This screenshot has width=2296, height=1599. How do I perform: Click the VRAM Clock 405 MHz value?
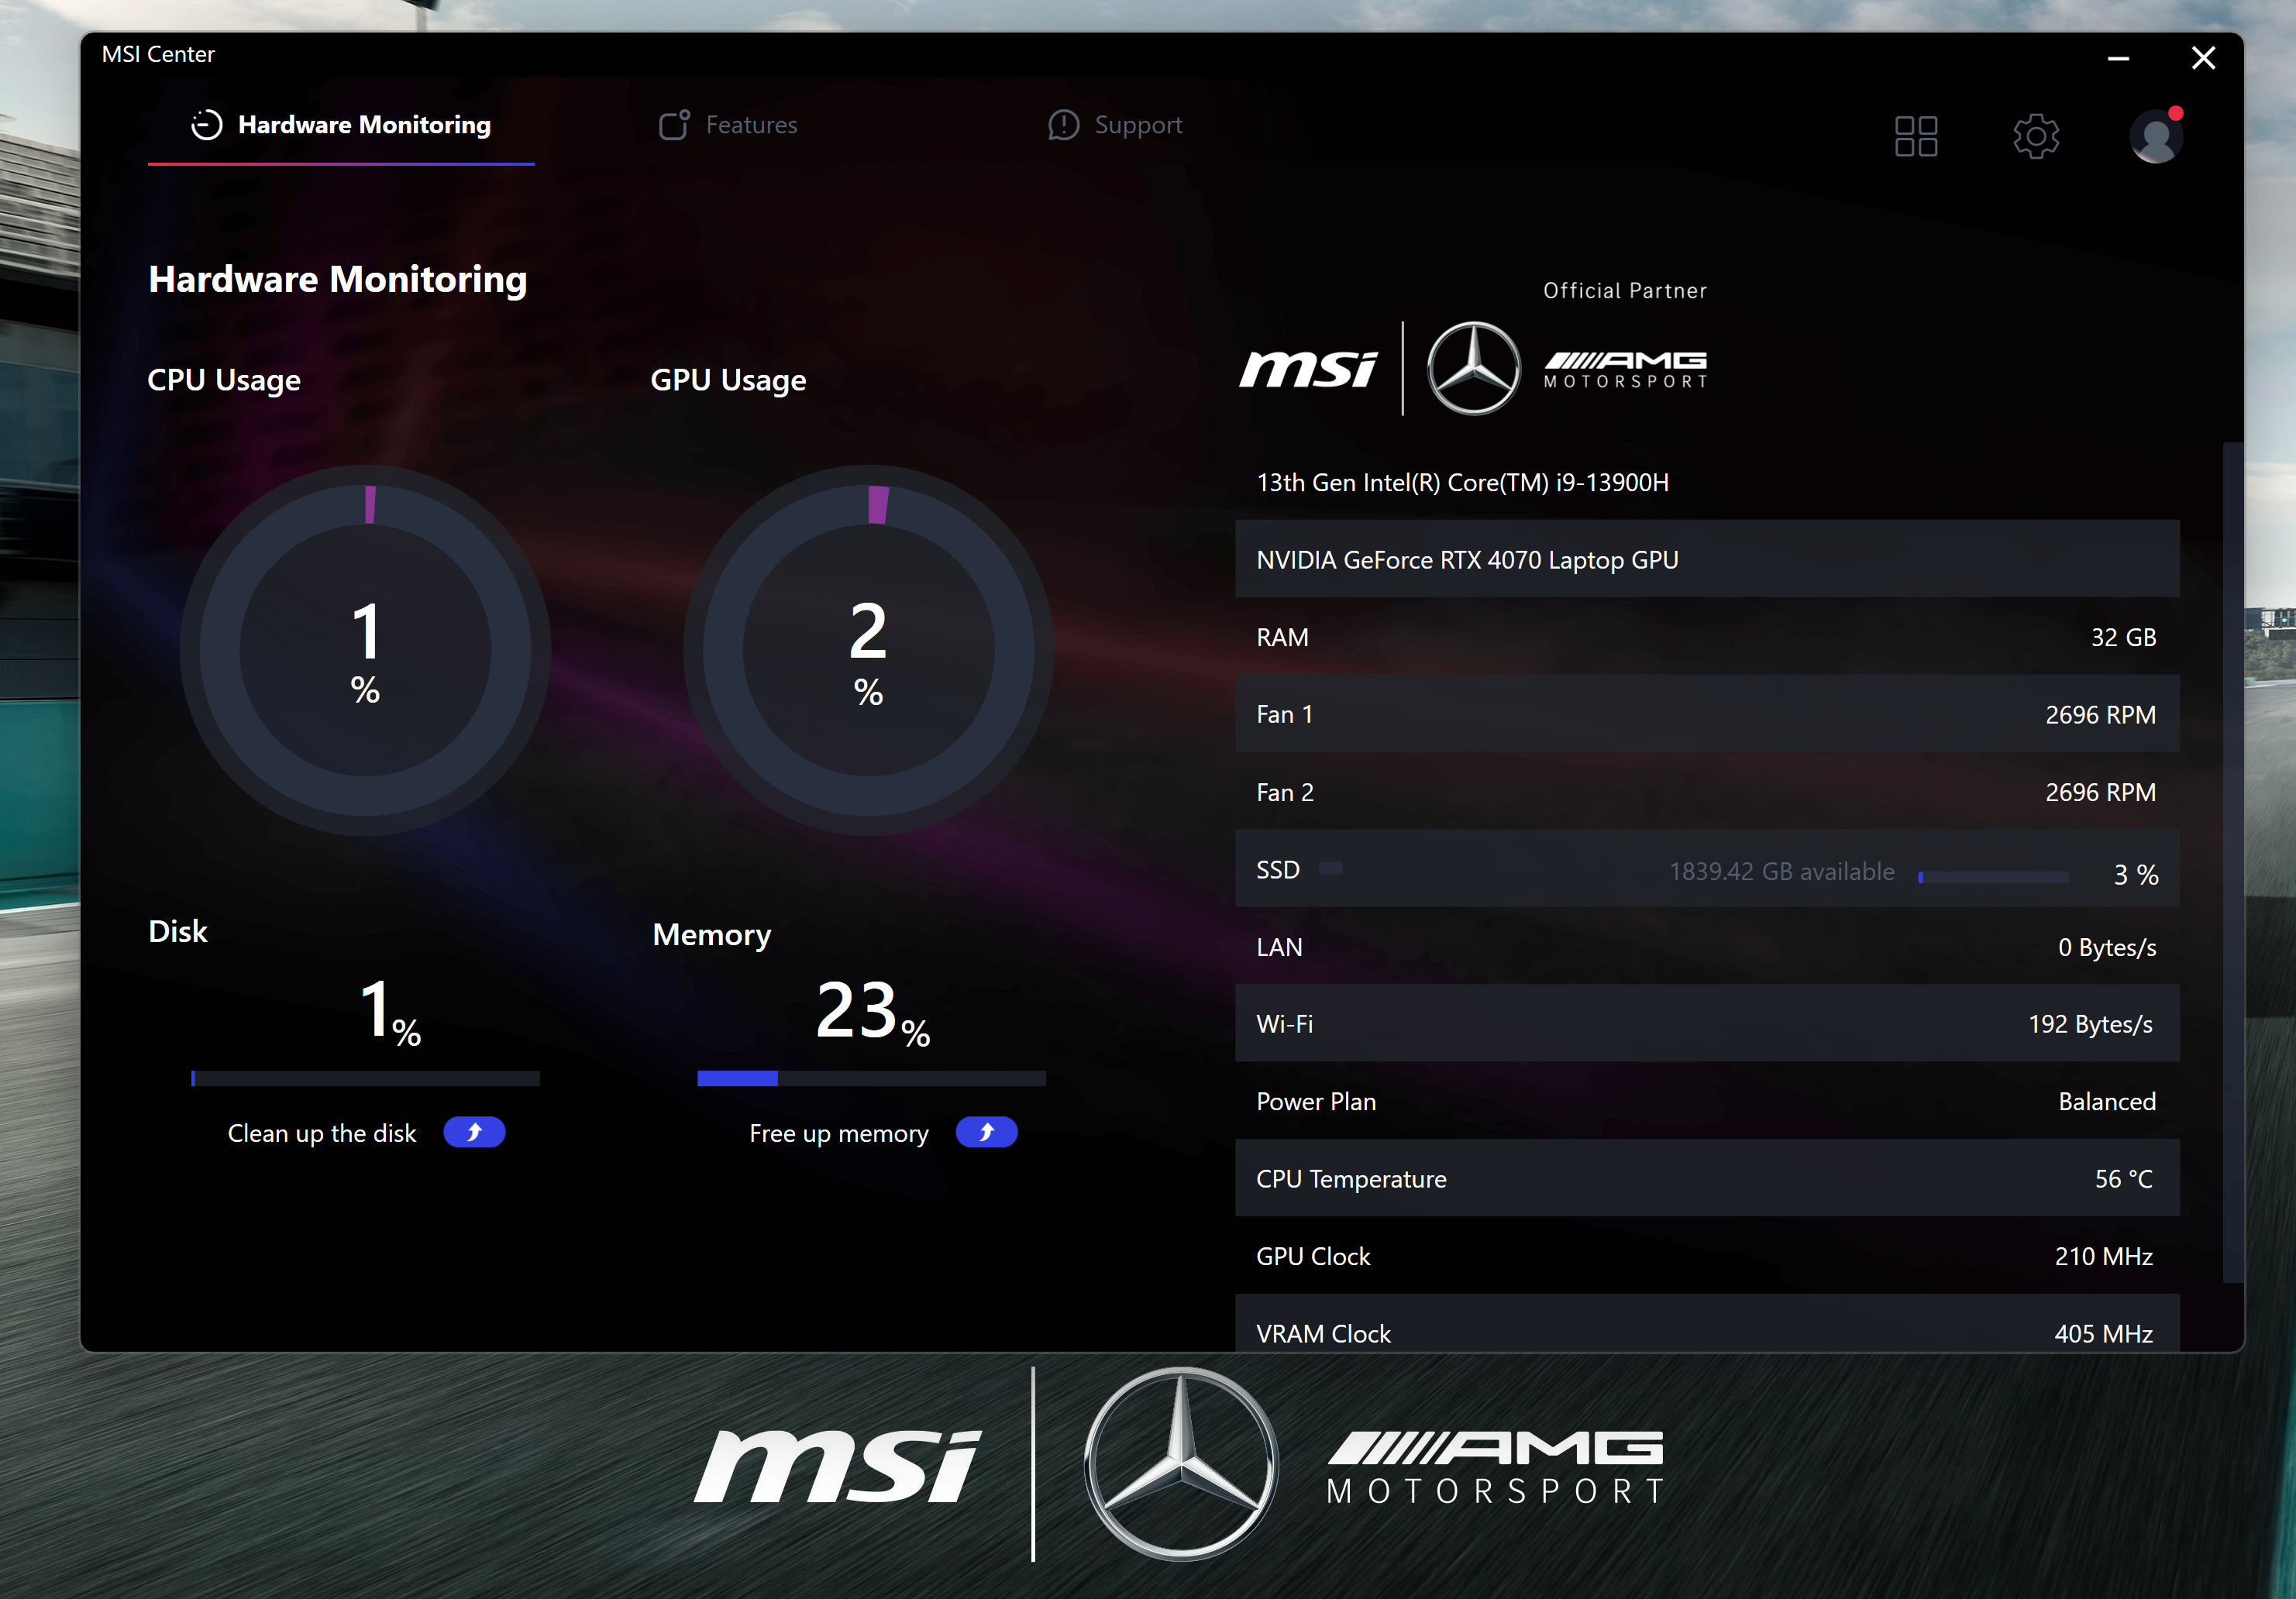(x=2103, y=1334)
